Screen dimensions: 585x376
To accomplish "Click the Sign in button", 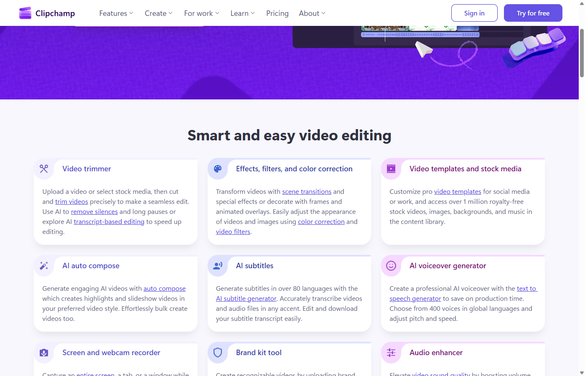I will point(474,13).
